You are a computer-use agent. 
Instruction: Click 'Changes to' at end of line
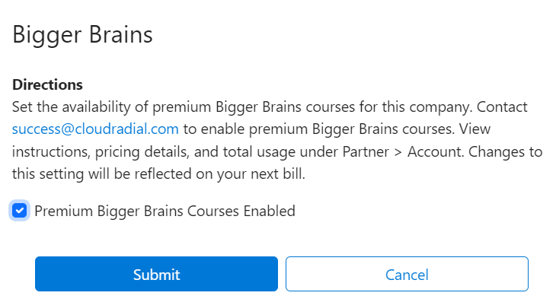coord(505,151)
